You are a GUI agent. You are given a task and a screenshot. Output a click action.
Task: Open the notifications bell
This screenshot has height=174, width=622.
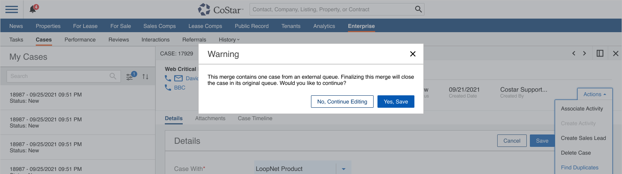tap(33, 9)
